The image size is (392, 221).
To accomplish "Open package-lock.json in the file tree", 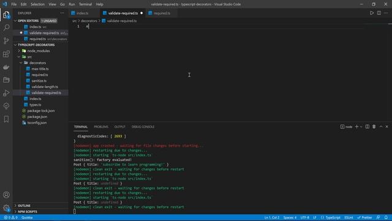I will coord(41,110).
